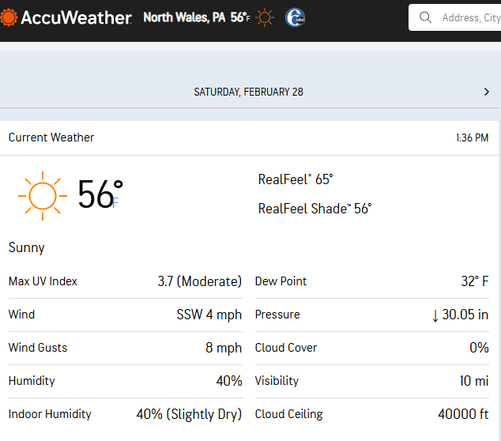Click the search magnifier icon
Screen dimensions: 501x441
(x=426, y=17)
